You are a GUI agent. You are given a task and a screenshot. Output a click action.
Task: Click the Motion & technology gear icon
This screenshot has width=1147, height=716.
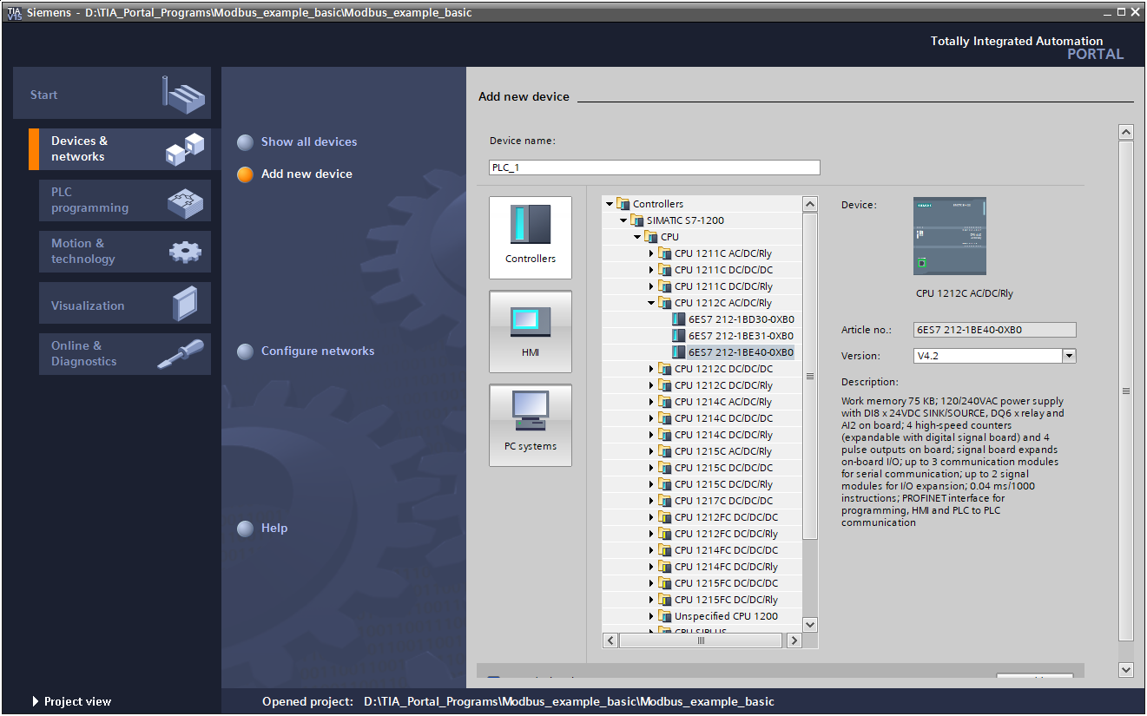click(185, 252)
